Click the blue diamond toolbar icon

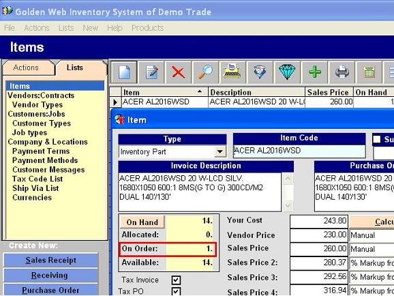[287, 72]
